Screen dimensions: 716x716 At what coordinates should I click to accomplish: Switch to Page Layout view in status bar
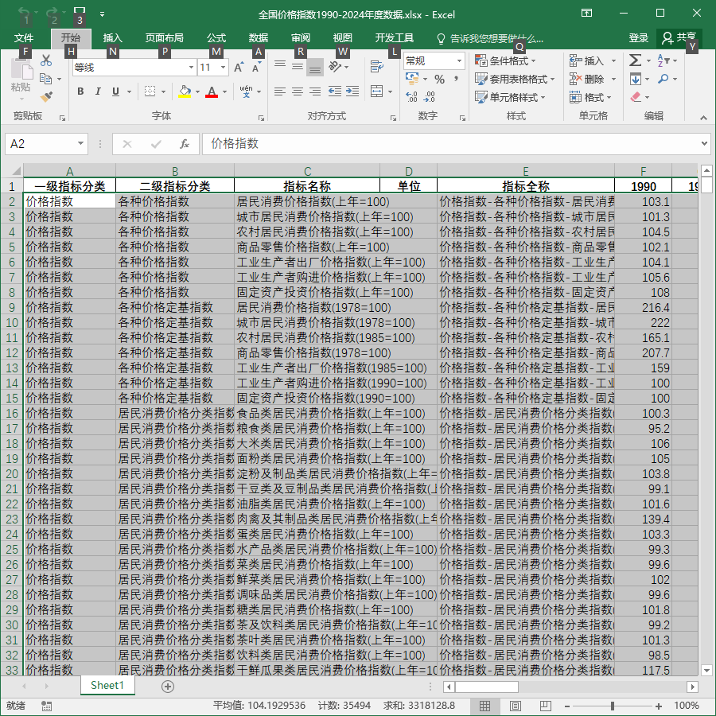point(515,706)
